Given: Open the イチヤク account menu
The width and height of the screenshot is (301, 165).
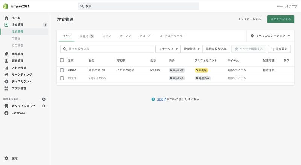Looking at the screenshot, I should 287,6.
